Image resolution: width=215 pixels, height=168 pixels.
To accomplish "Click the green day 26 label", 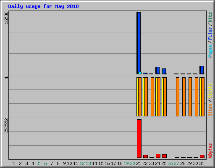I will (x=170, y=163).
